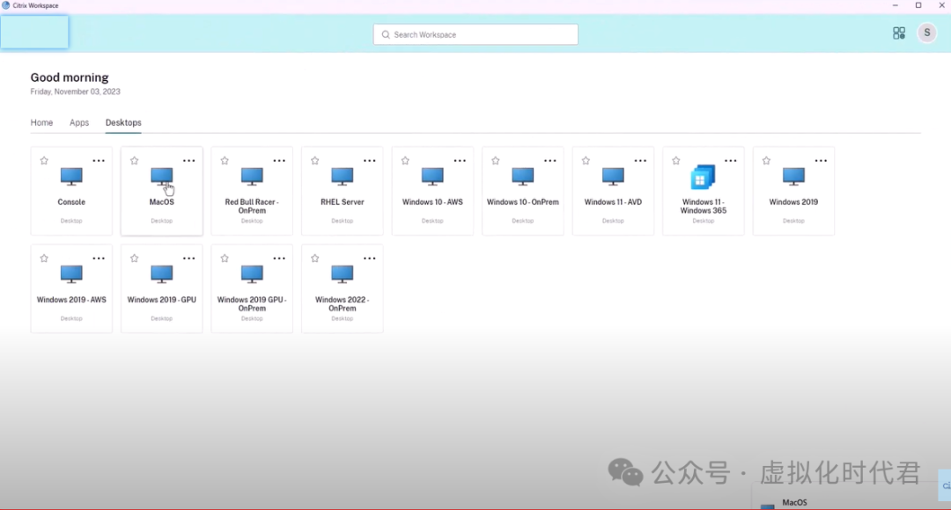This screenshot has height=510, width=951.
Task: Favorite Windows 10 - OnPrem with star
Action: [496, 161]
